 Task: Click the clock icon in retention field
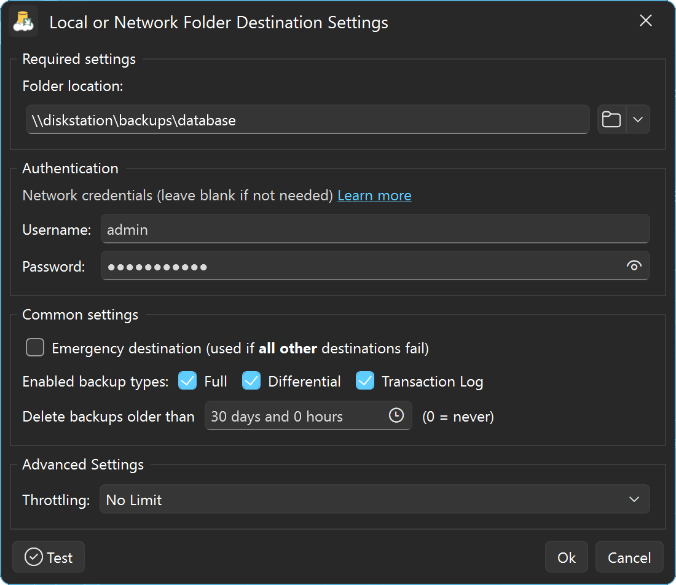pyautogui.click(x=396, y=416)
